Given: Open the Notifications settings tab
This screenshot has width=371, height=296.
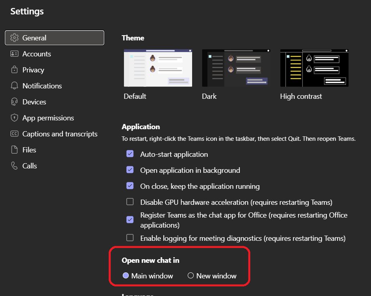Looking at the screenshot, I should click(x=42, y=86).
